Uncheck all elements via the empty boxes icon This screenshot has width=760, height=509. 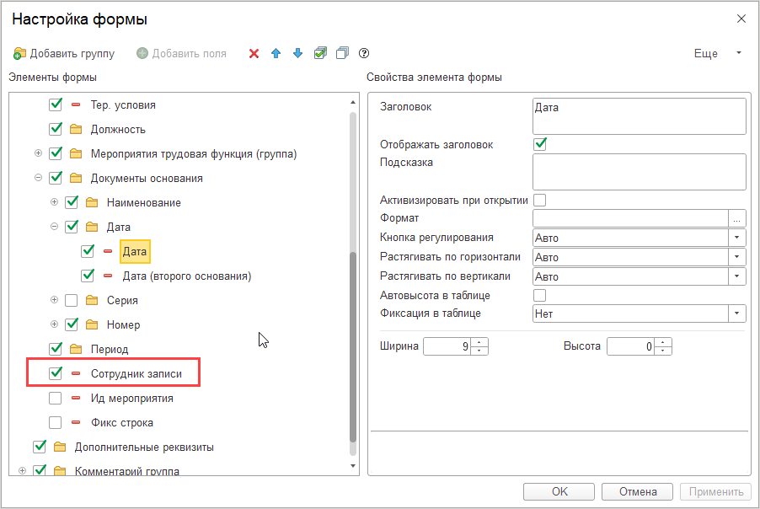[x=342, y=53]
